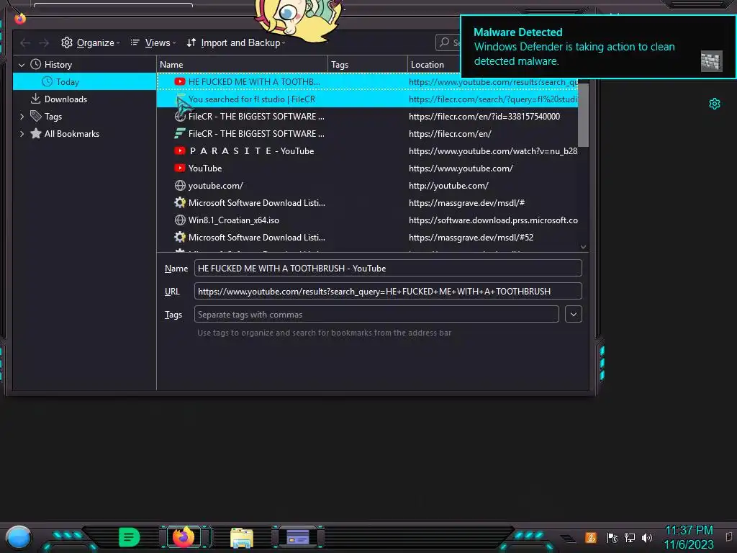Select the YouTube history entry
This screenshot has width=737, height=553.
[x=367, y=168]
